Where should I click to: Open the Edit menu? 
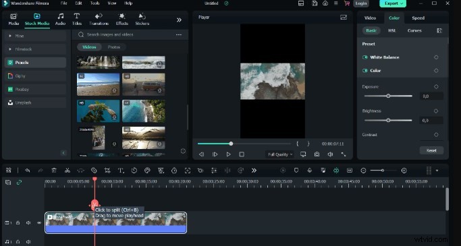pyautogui.click(x=78, y=3)
